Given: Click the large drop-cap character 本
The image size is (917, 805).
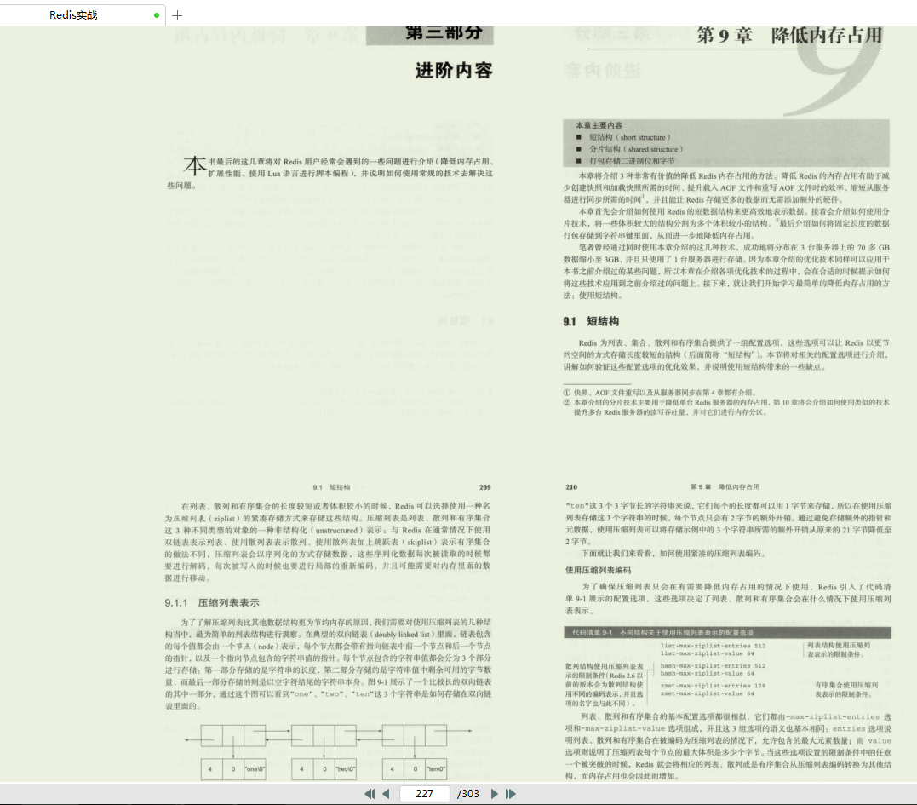Looking at the screenshot, I should [195, 165].
